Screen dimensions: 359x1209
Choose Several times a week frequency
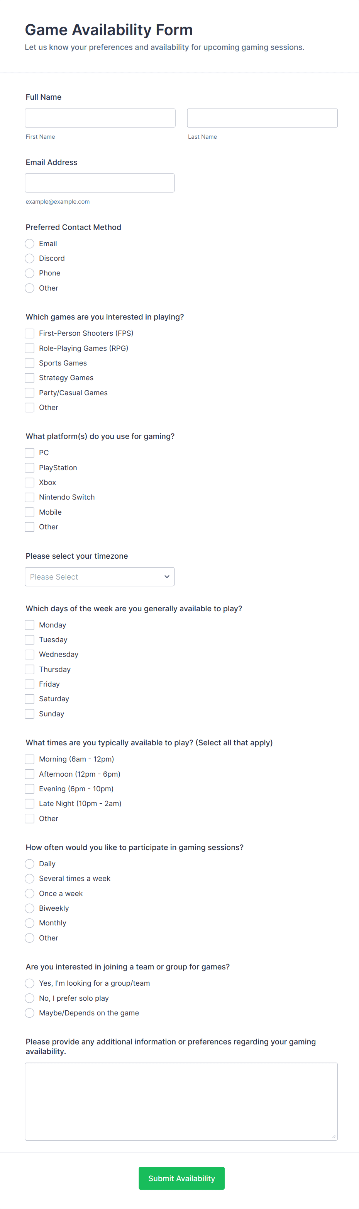point(29,879)
